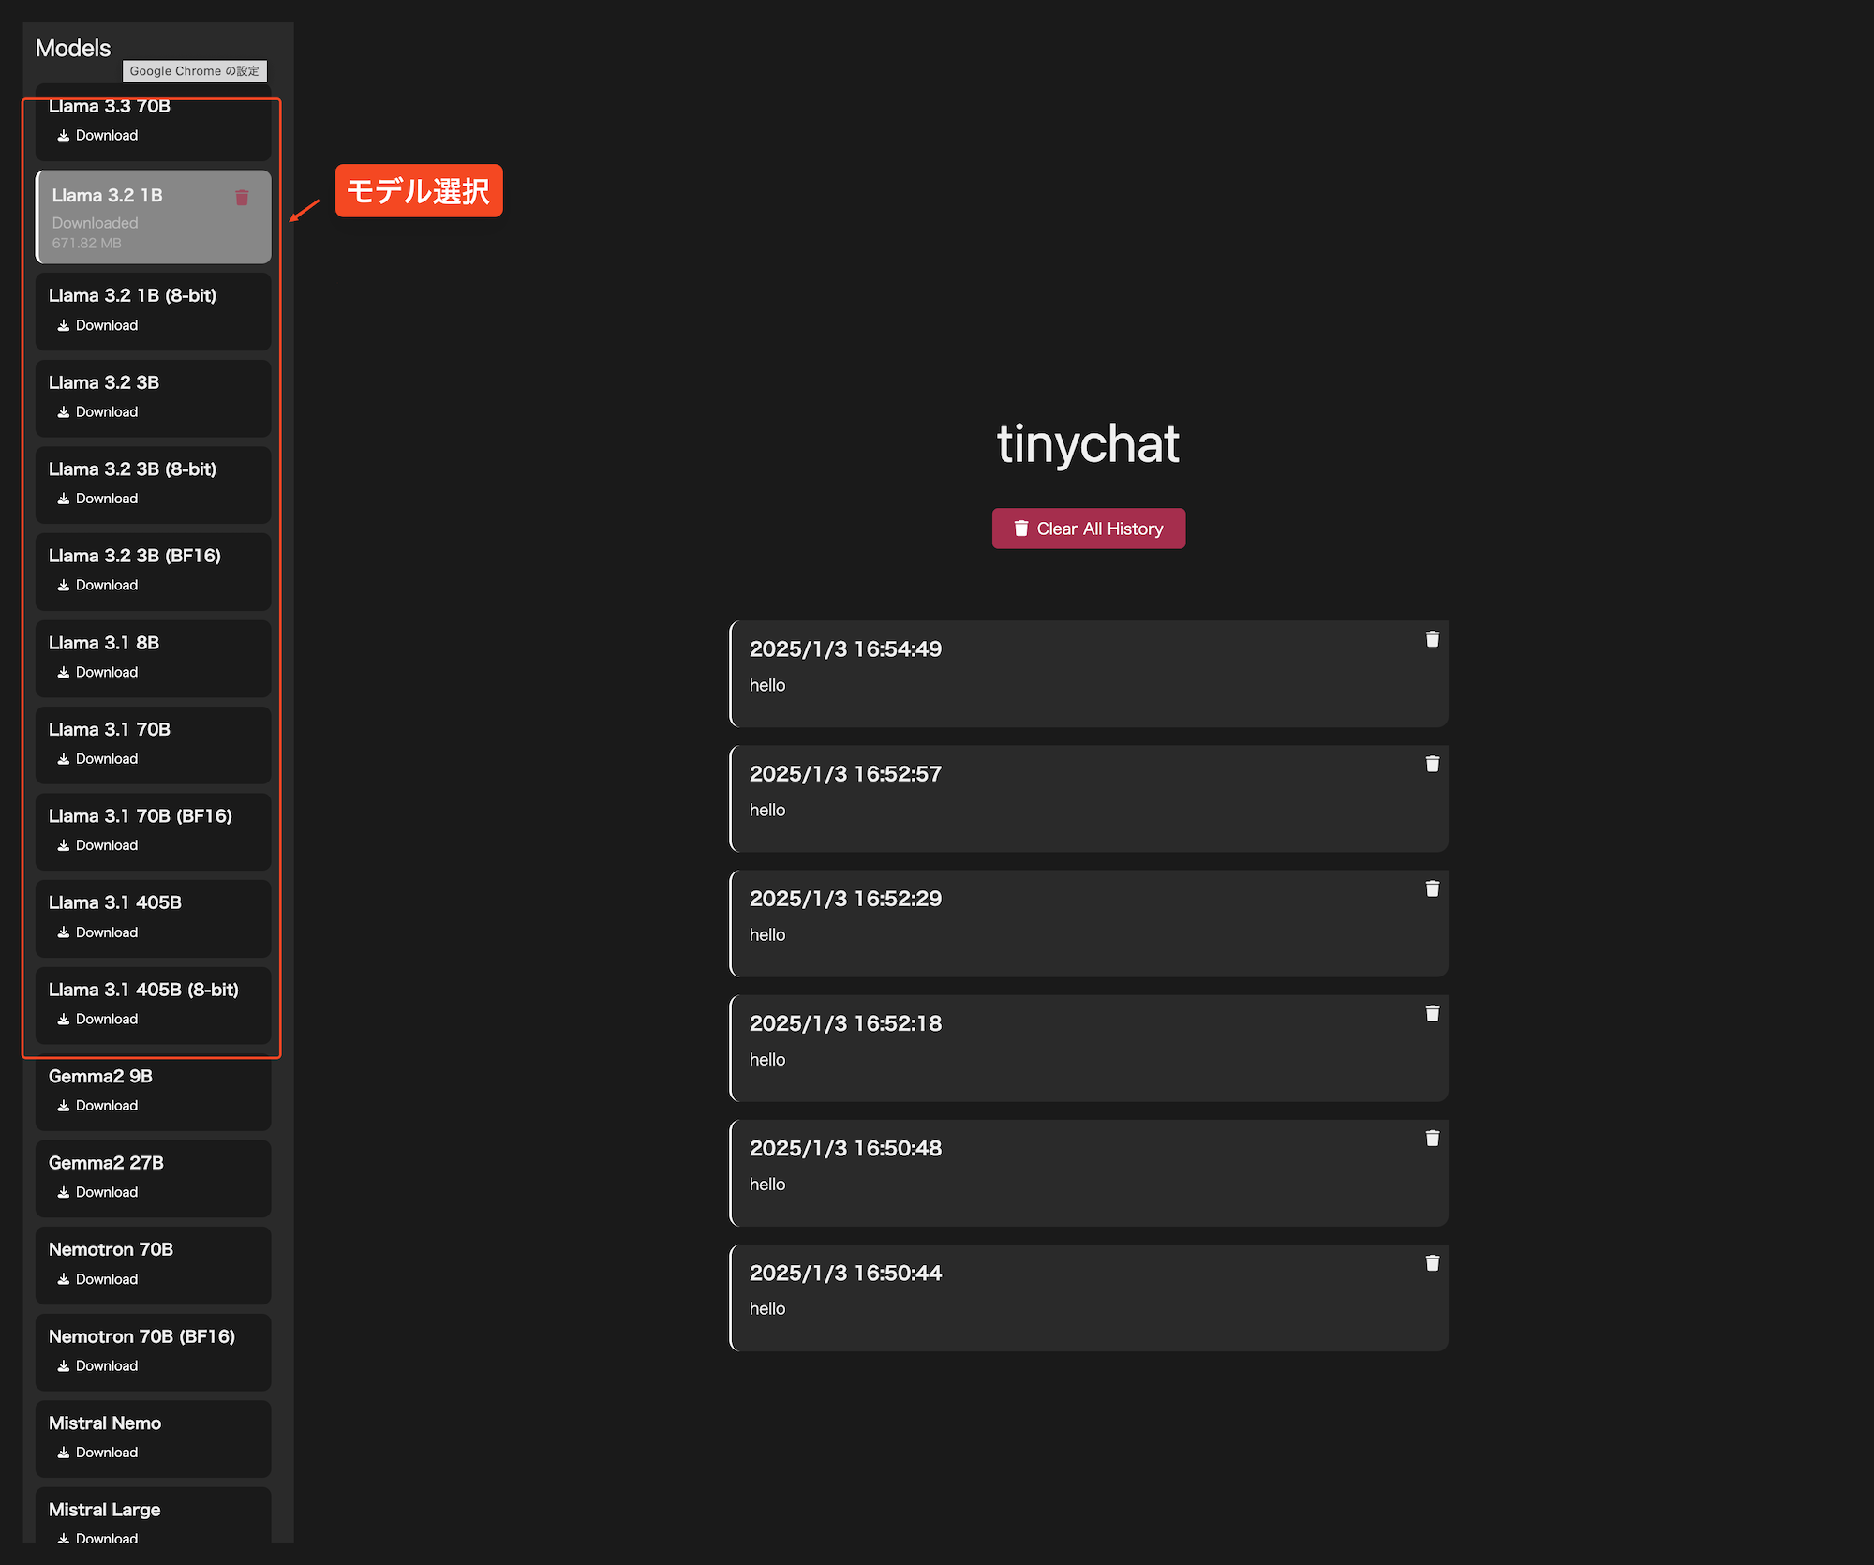Screen dimensions: 1874x1565
Task: Download Llama 3.2 1B (8-bit) model
Action: click(x=97, y=325)
